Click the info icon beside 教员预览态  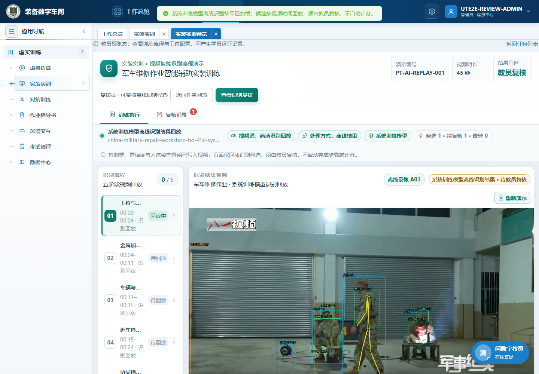click(x=96, y=44)
